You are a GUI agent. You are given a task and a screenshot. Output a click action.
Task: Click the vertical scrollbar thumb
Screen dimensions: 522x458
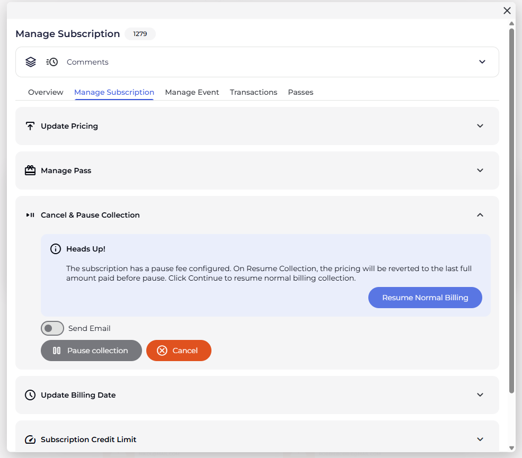coord(511,212)
